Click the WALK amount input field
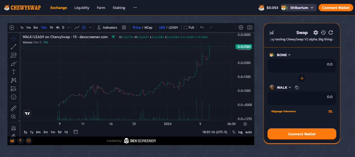The image size is (355, 157). pyautogui.click(x=302, y=98)
